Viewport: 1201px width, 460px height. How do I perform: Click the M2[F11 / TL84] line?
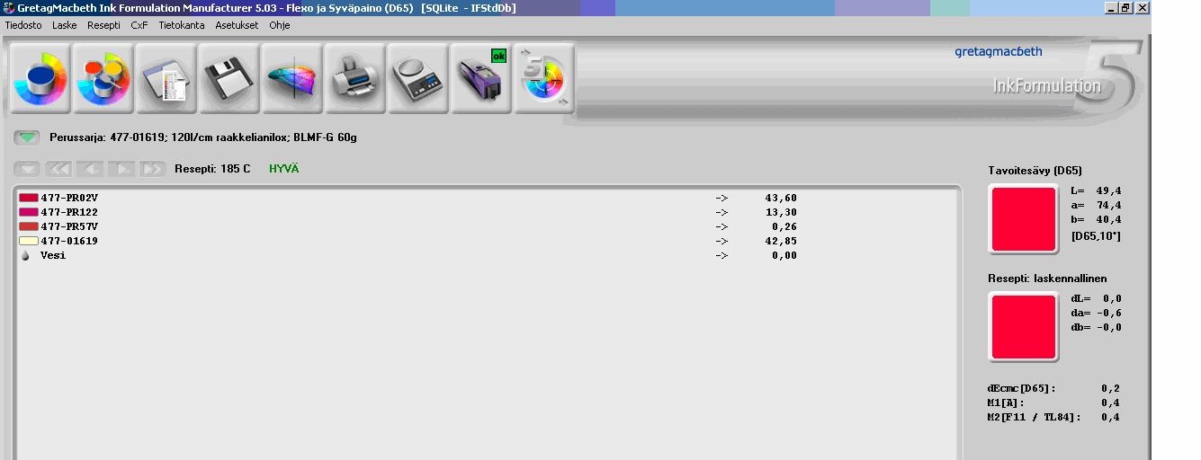tap(1053, 417)
